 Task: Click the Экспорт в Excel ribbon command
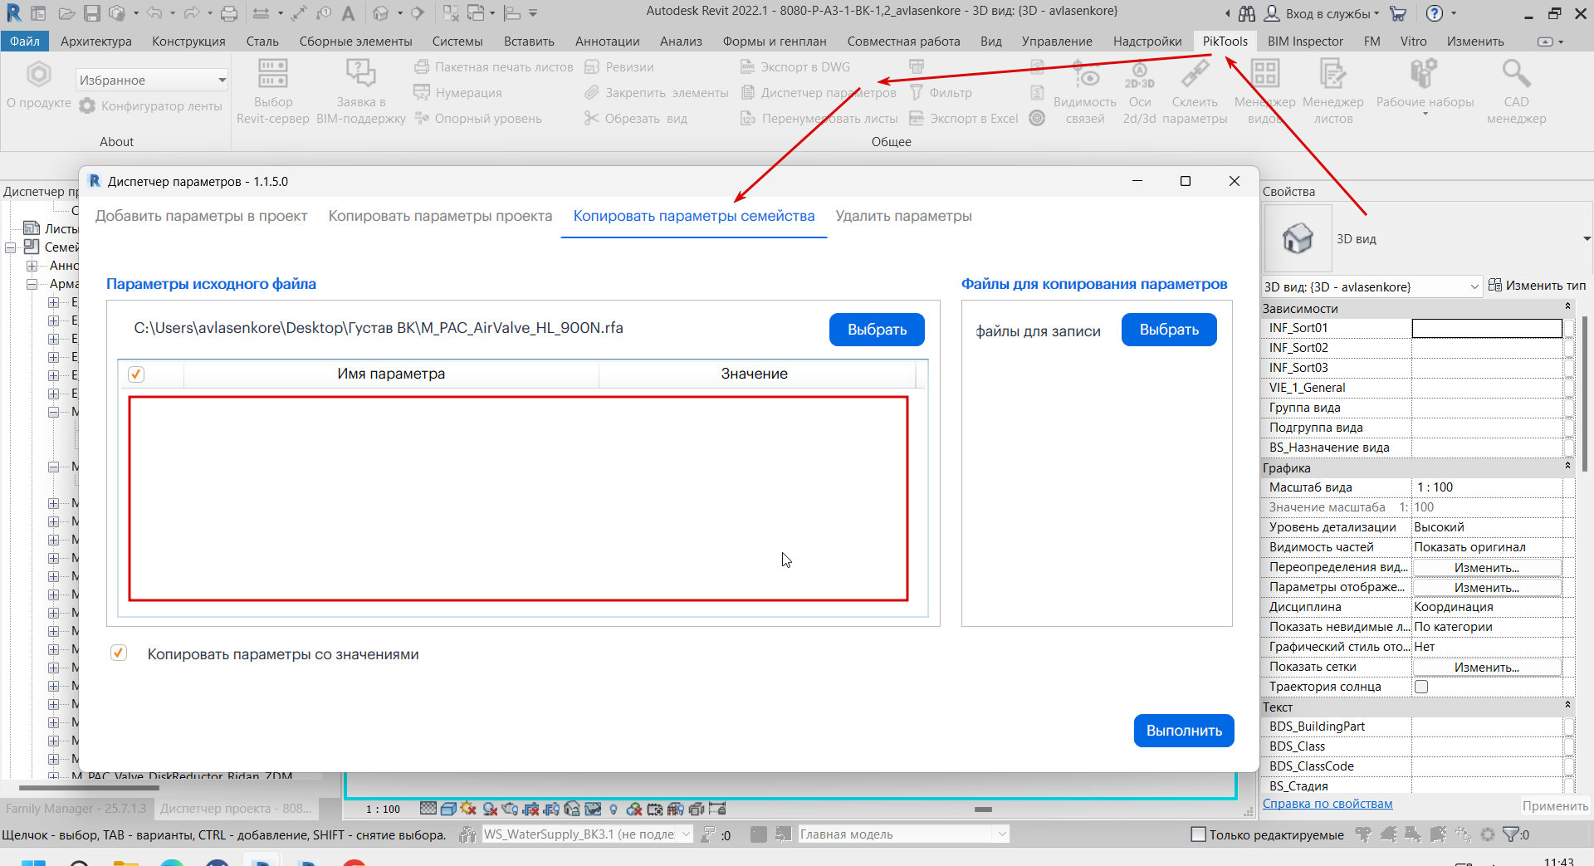click(964, 119)
